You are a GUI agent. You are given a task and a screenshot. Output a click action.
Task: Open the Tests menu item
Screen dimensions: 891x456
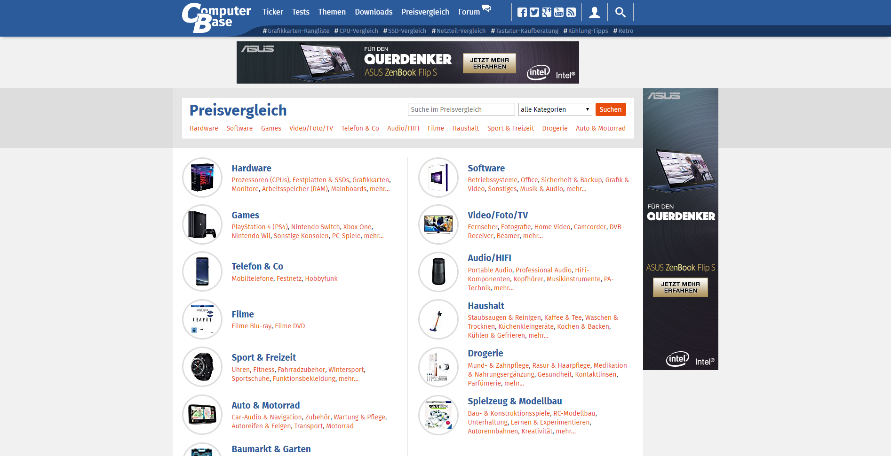(x=301, y=12)
